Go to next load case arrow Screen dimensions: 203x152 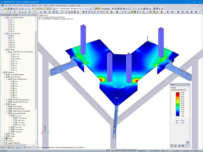pos(88,9)
